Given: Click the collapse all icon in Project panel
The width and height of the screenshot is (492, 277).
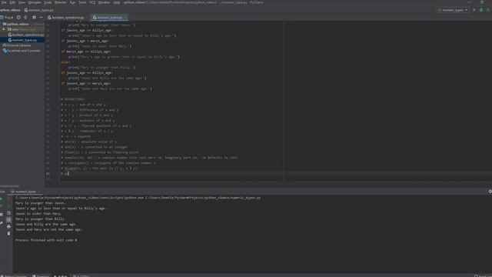Looking at the screenshot, I should 25,18.
